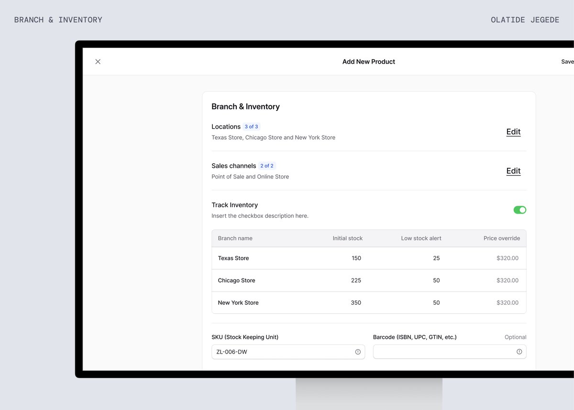Click the Price override column header
The width and height of the screenshot is (574, 410).
(502, 238)
